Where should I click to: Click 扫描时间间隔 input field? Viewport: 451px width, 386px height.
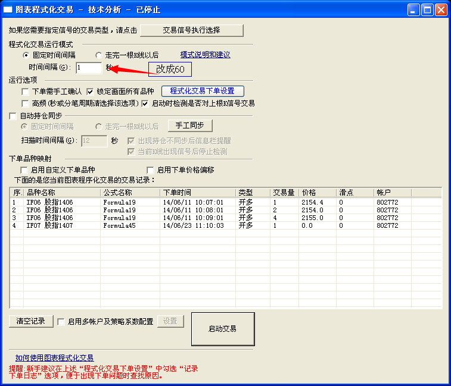pos(94,141)
